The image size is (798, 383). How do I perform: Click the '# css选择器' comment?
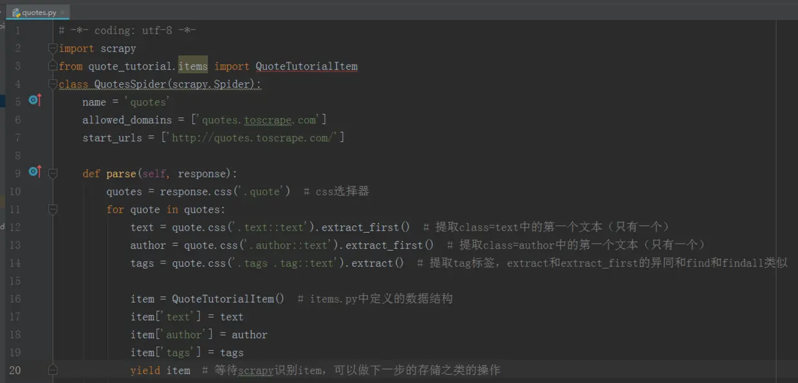coord(335,191)
